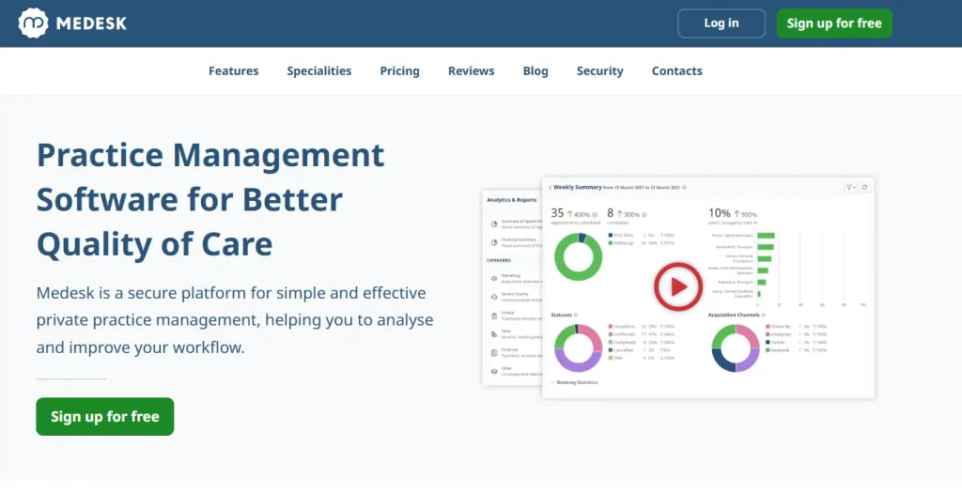962x493 pixels.
Task: Open the Features menu item
Action: pos(234,71)
